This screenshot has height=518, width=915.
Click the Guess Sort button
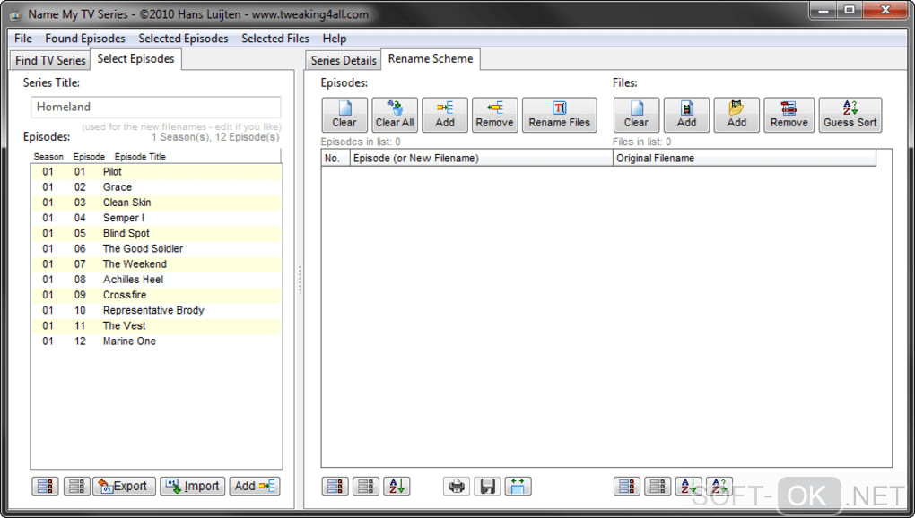click(x=850, y=115)
